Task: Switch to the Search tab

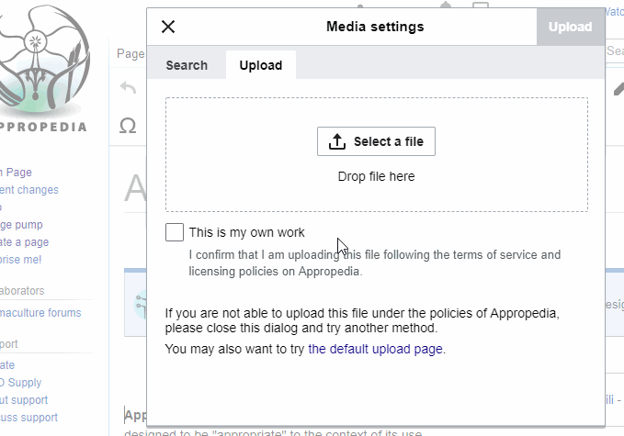Action: pos(187,65)
